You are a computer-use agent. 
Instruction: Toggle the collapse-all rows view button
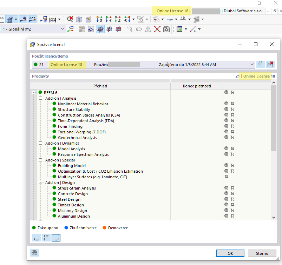(46, 238)
